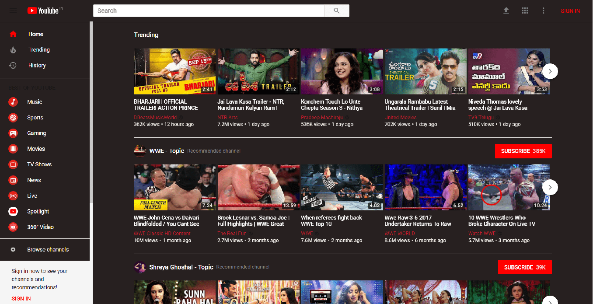This screenshot has width=593, height=304.
Task: Click the Music note icon
Action: 13,102
